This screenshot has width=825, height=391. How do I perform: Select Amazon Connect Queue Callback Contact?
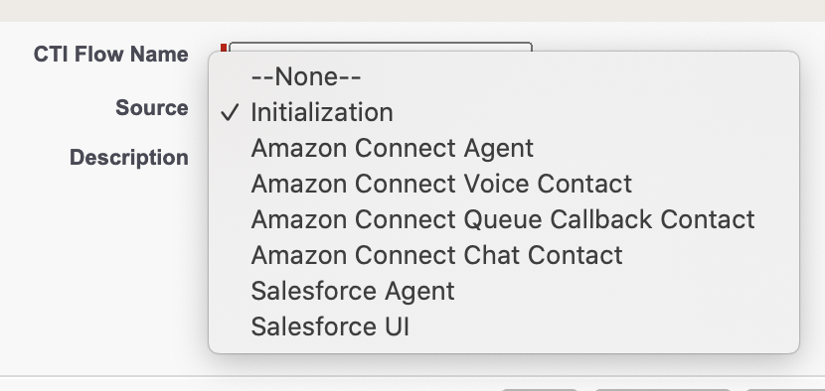pyautogui.click(x=504, y=219)
